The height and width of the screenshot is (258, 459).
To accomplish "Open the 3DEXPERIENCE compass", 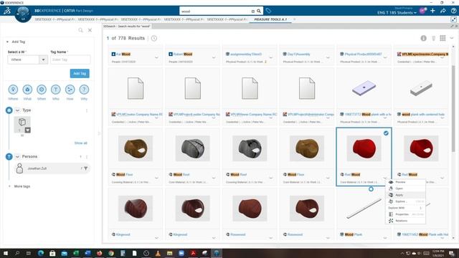I will coord(23,14).
